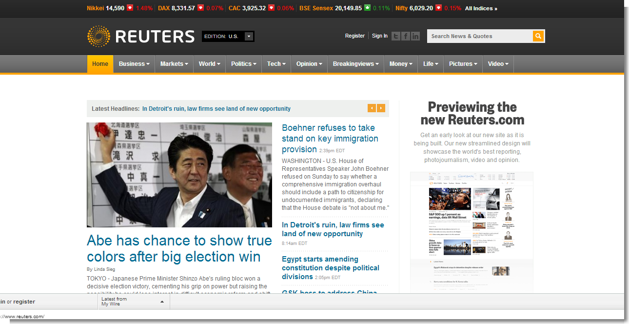Screen dimensions: 629x324
Task: Show next headline with right arrow
Action: click(x=381, y=108)
